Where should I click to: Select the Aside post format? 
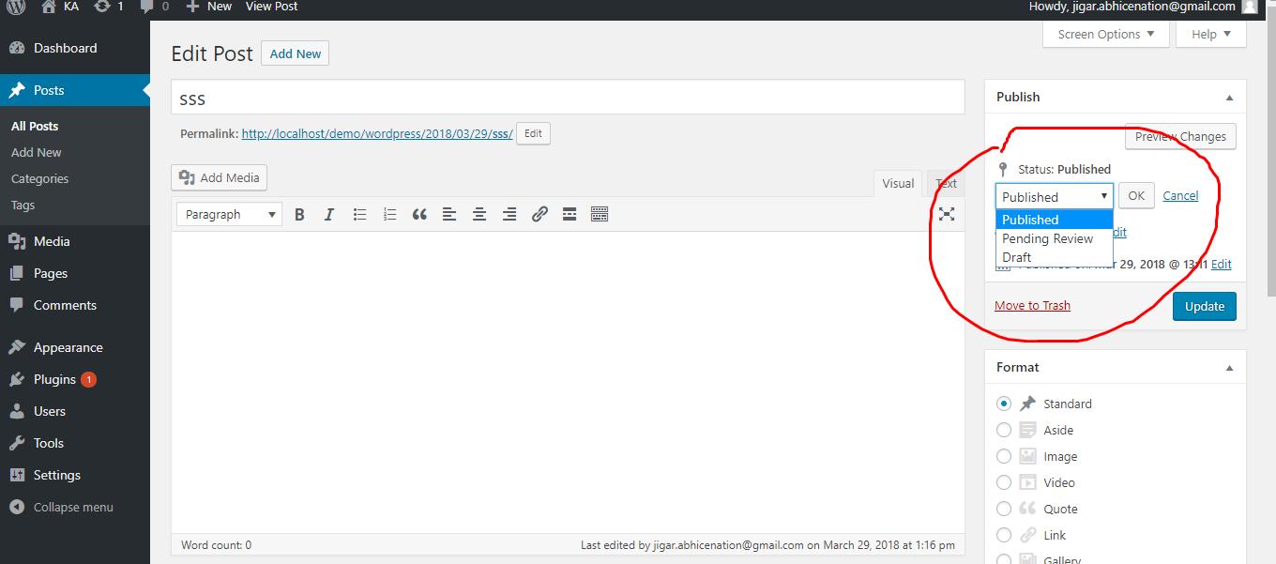1004,430
